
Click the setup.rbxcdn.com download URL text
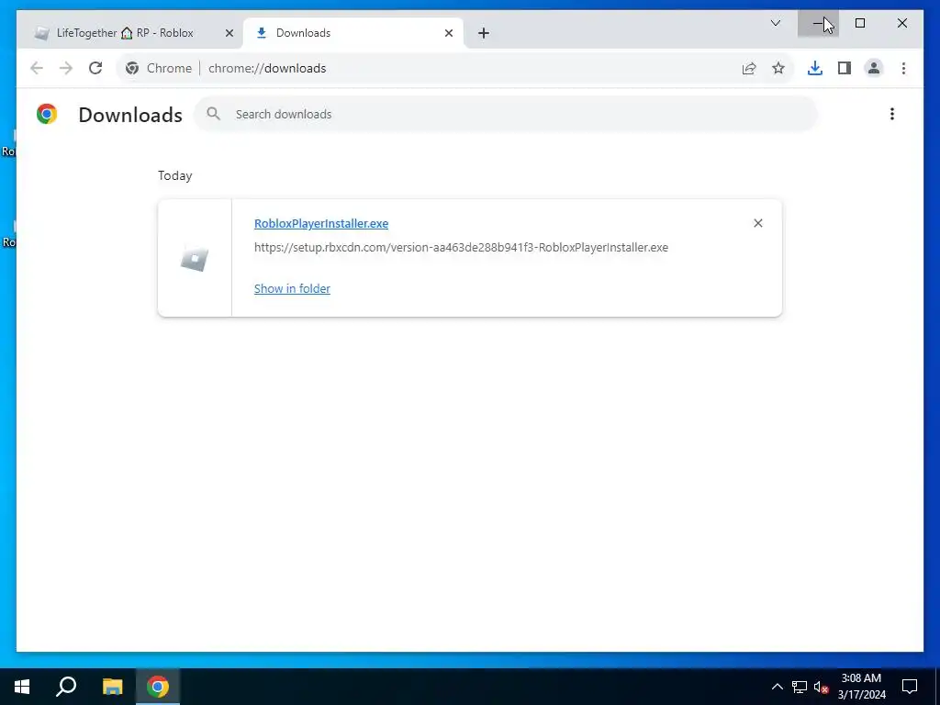click(x=461, y=248)
